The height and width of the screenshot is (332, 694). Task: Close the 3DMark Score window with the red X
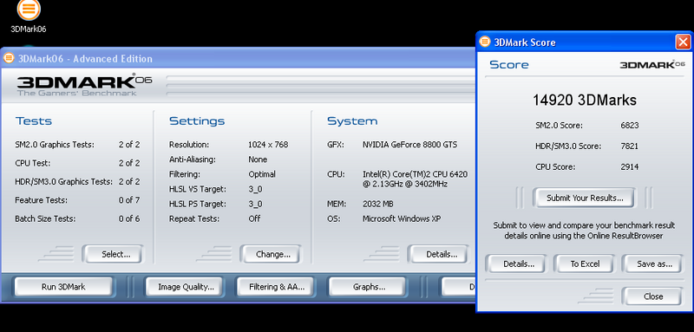683,42
